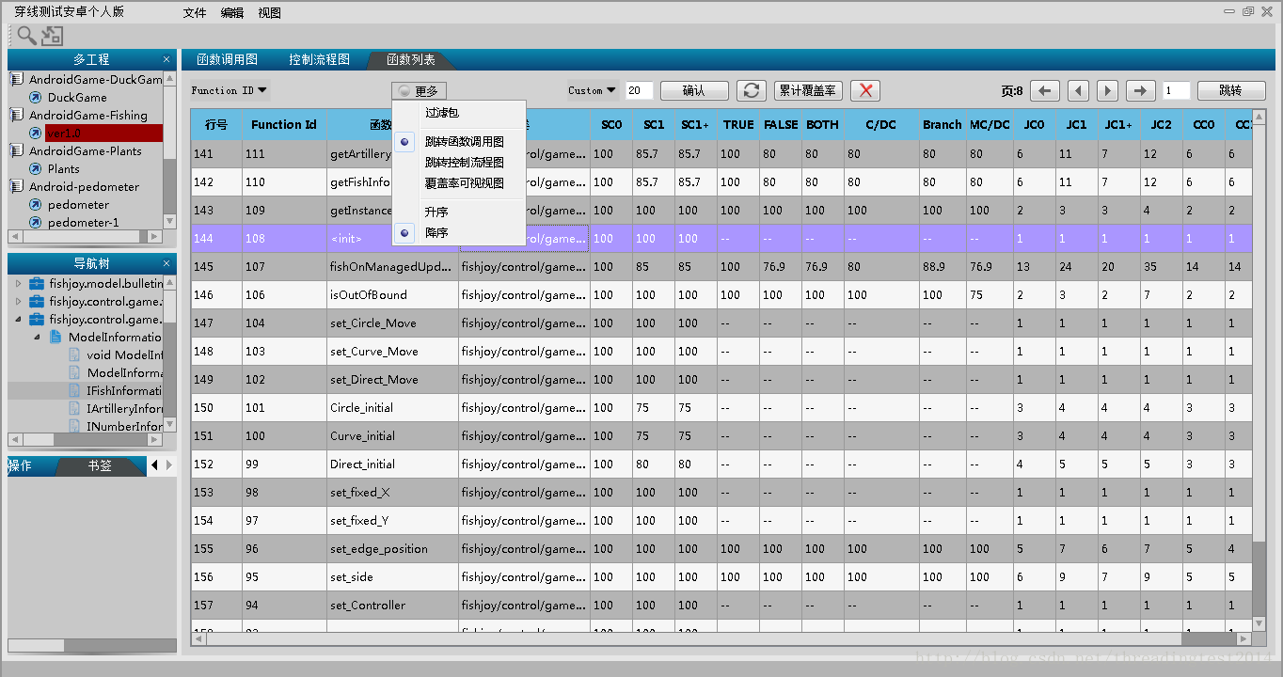Viewport: 1283px width, 677px height.
Task: Select the 函数列表 tab
Action: (x=411, y=60)
